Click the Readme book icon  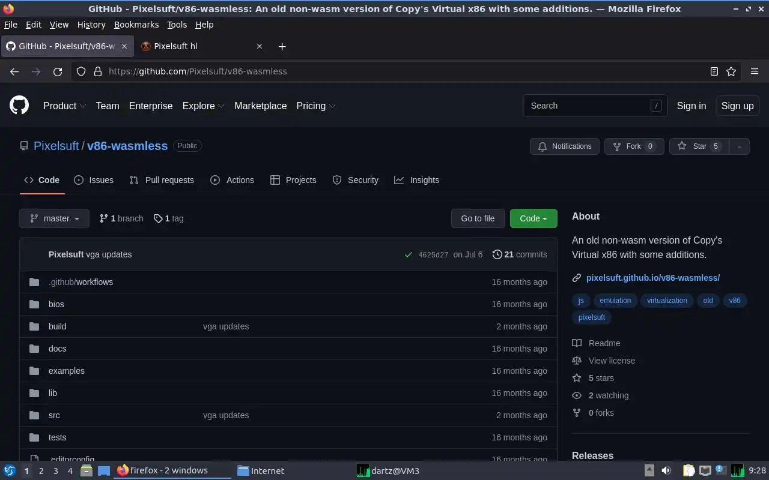(577, 343)
